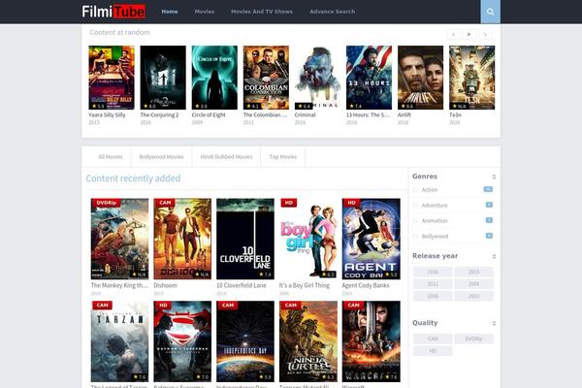Click star rating on The Conjuring 2 poster
This screenshot has width=582, height=388.
[x=149, y=106]
